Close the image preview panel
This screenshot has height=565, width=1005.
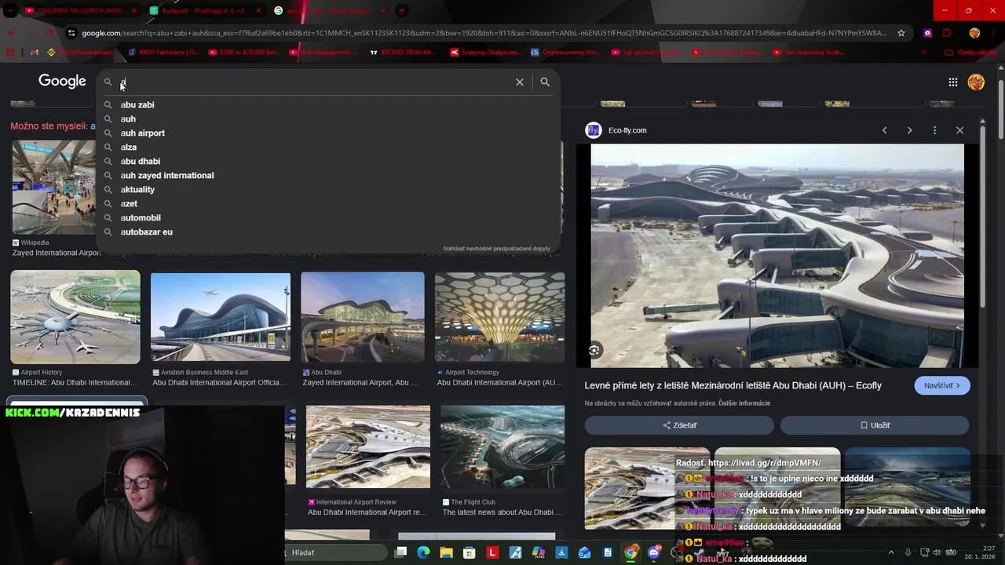(959, 130)
